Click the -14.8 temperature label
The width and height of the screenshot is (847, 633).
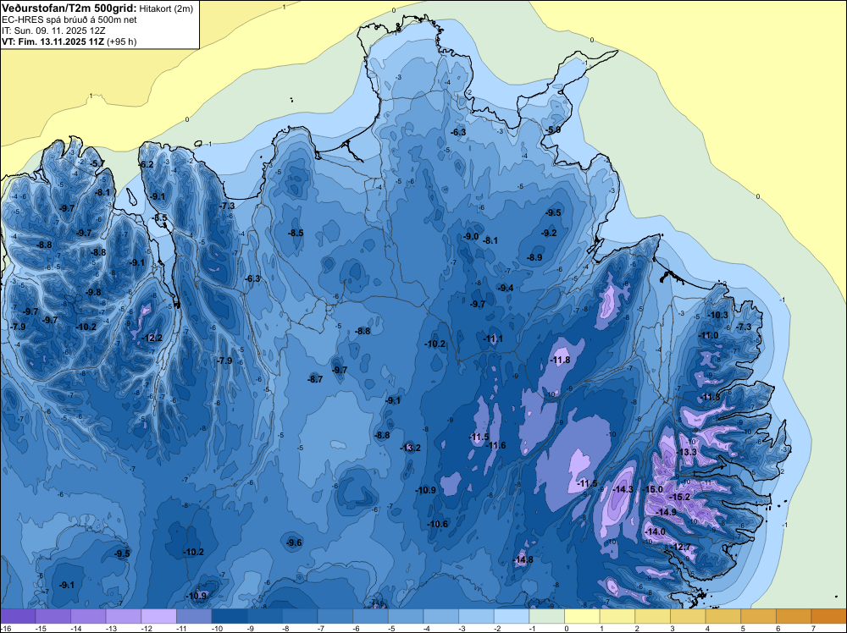tap(523, 559)
